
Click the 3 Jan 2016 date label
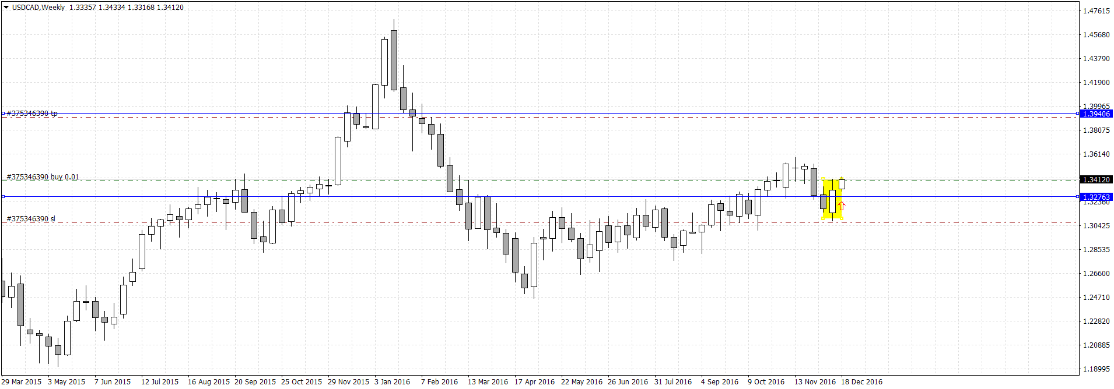393,382
